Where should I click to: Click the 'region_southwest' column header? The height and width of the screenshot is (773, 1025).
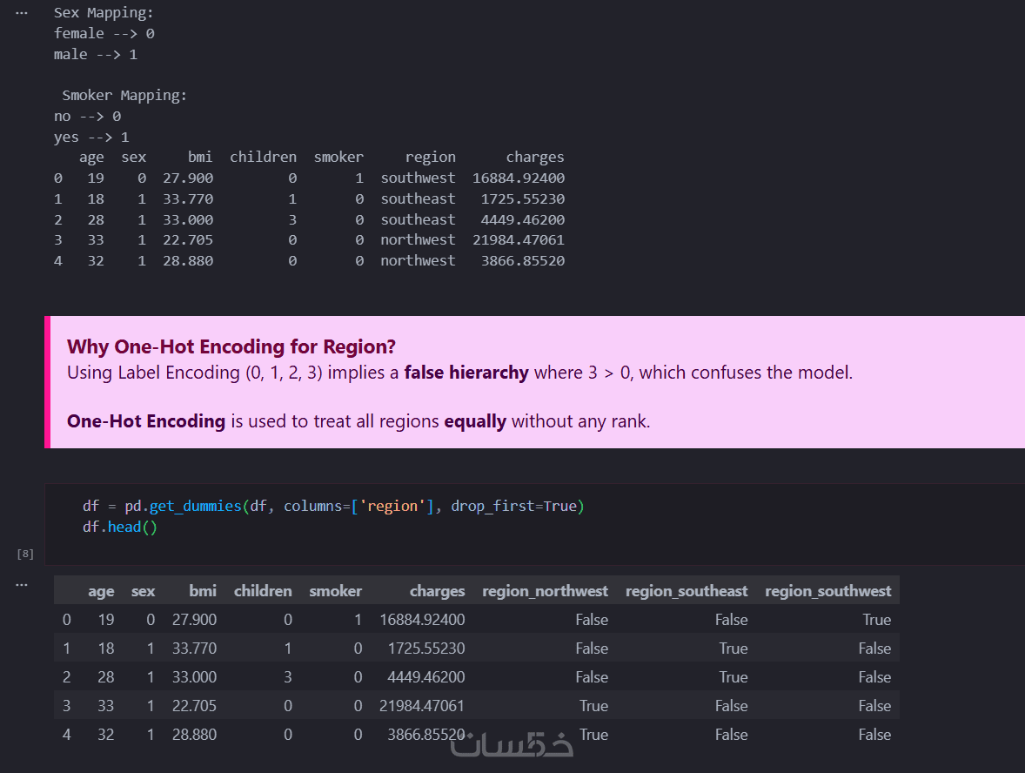coord(827,591)
